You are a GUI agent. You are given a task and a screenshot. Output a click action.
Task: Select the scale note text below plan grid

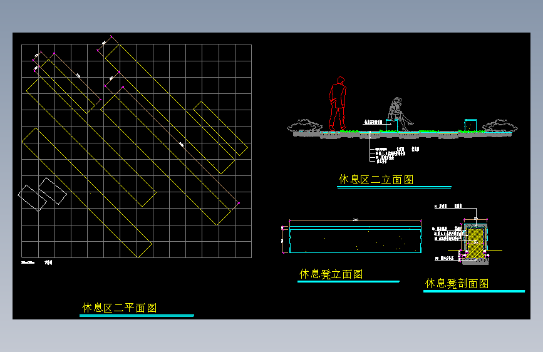coord(37,262)
